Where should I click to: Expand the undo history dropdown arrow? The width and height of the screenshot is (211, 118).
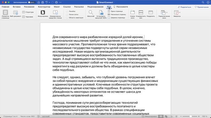[x=49, y=2]
